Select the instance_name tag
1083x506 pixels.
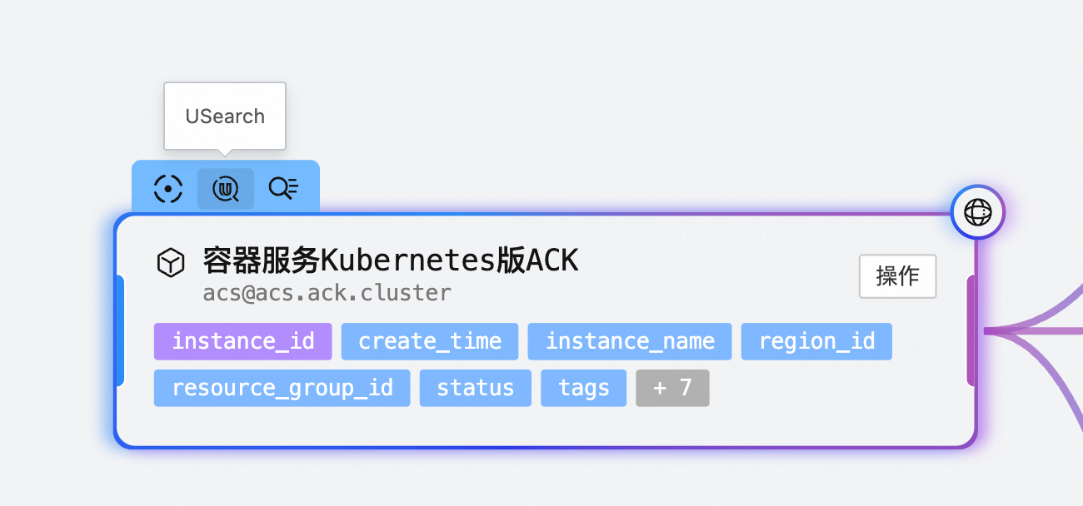tap(630, 341)
